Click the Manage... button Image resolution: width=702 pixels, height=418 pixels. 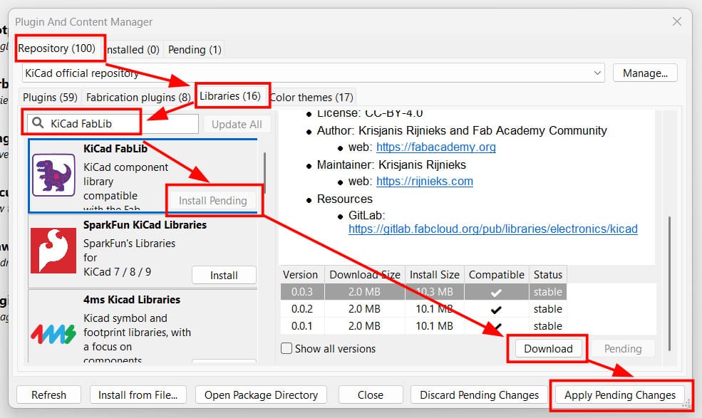[x=645, y=73]
